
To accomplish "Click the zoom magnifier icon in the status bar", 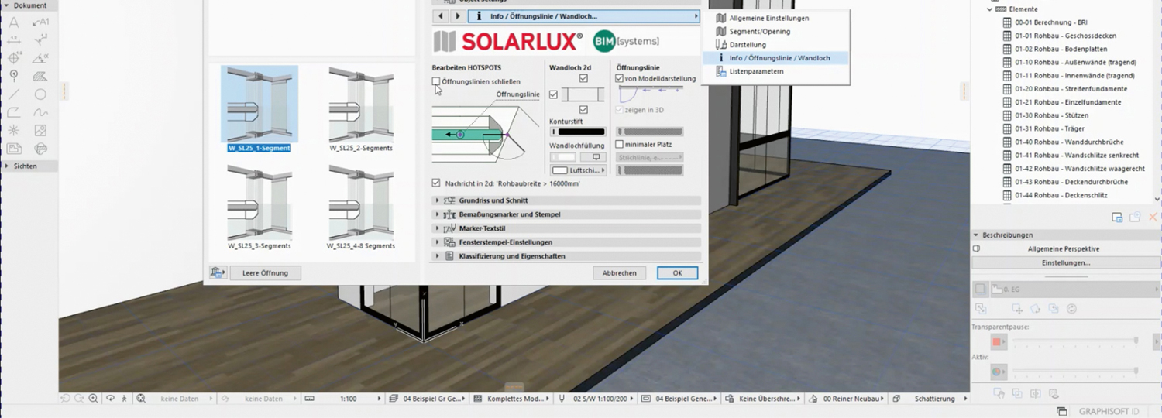I will 93,399.
